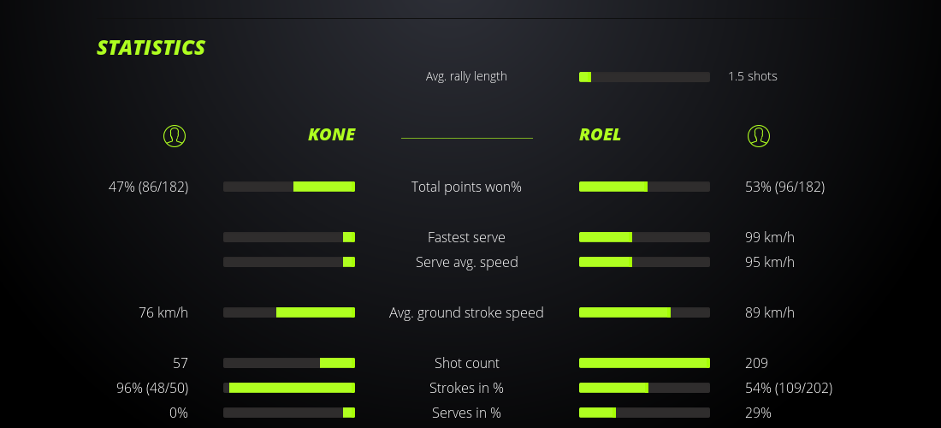Image resolution: width=941 pixels, height=428 pixels.
Task: Click Roel's Total points won bar
Action: click(x=644, y=187)
